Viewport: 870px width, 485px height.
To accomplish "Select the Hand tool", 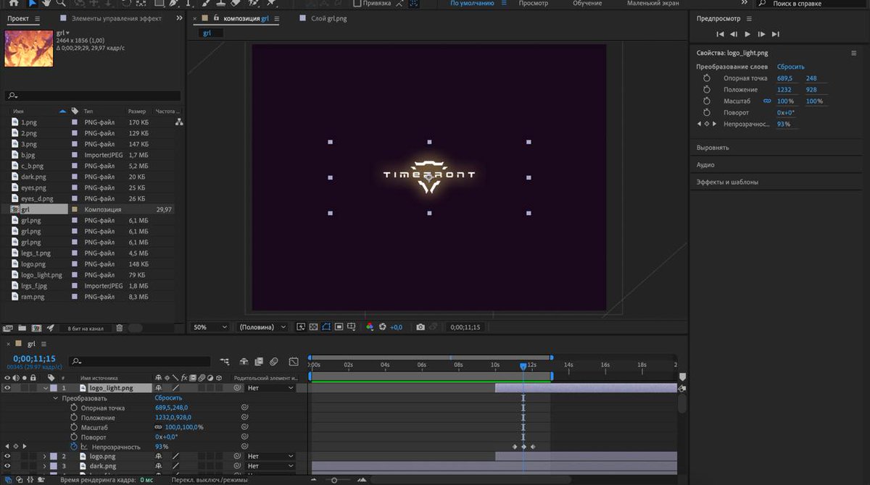I will click(47, 3).
